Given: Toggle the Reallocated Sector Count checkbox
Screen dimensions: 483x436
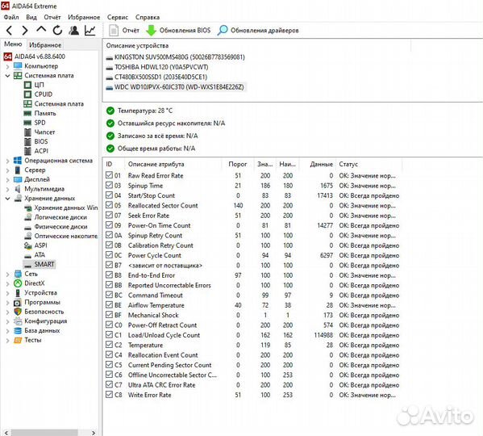Looking at the screenshot, I should tap(109, 205).
